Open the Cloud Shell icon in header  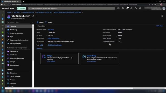tap(118, 8)
